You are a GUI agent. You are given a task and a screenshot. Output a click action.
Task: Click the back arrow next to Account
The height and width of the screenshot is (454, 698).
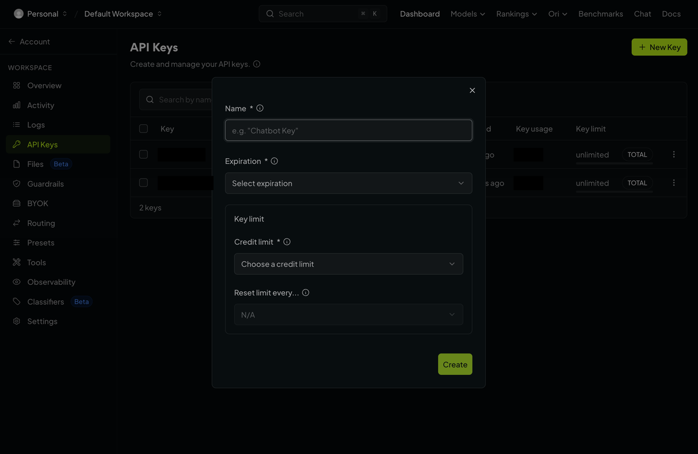coord(12,42)
